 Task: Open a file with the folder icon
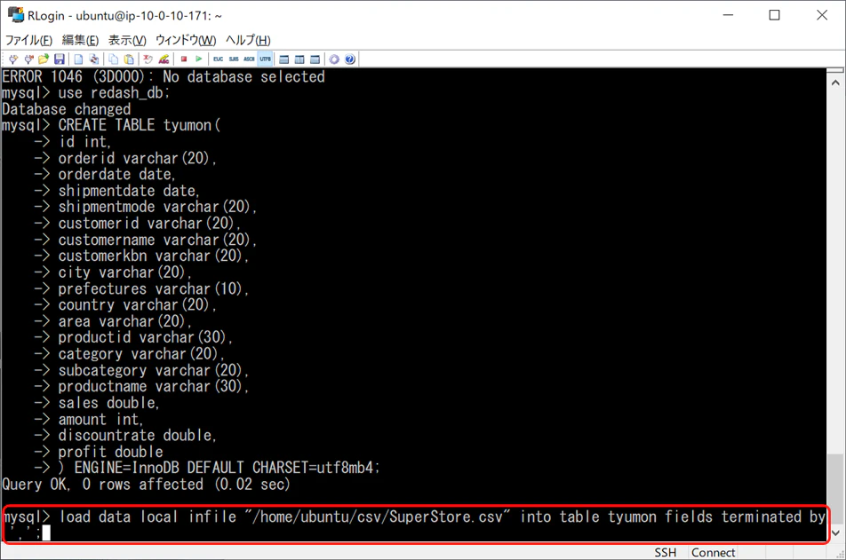coord(44,59)
